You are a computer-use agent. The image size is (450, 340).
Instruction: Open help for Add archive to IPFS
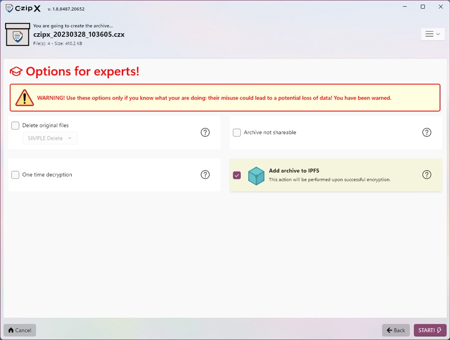[427, 175]
